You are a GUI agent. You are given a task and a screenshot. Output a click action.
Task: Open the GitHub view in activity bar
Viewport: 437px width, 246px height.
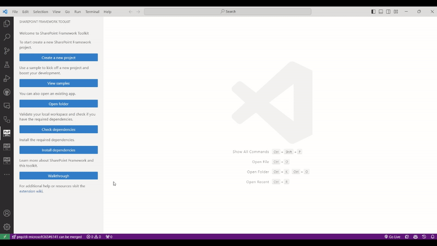pos(7,92)
